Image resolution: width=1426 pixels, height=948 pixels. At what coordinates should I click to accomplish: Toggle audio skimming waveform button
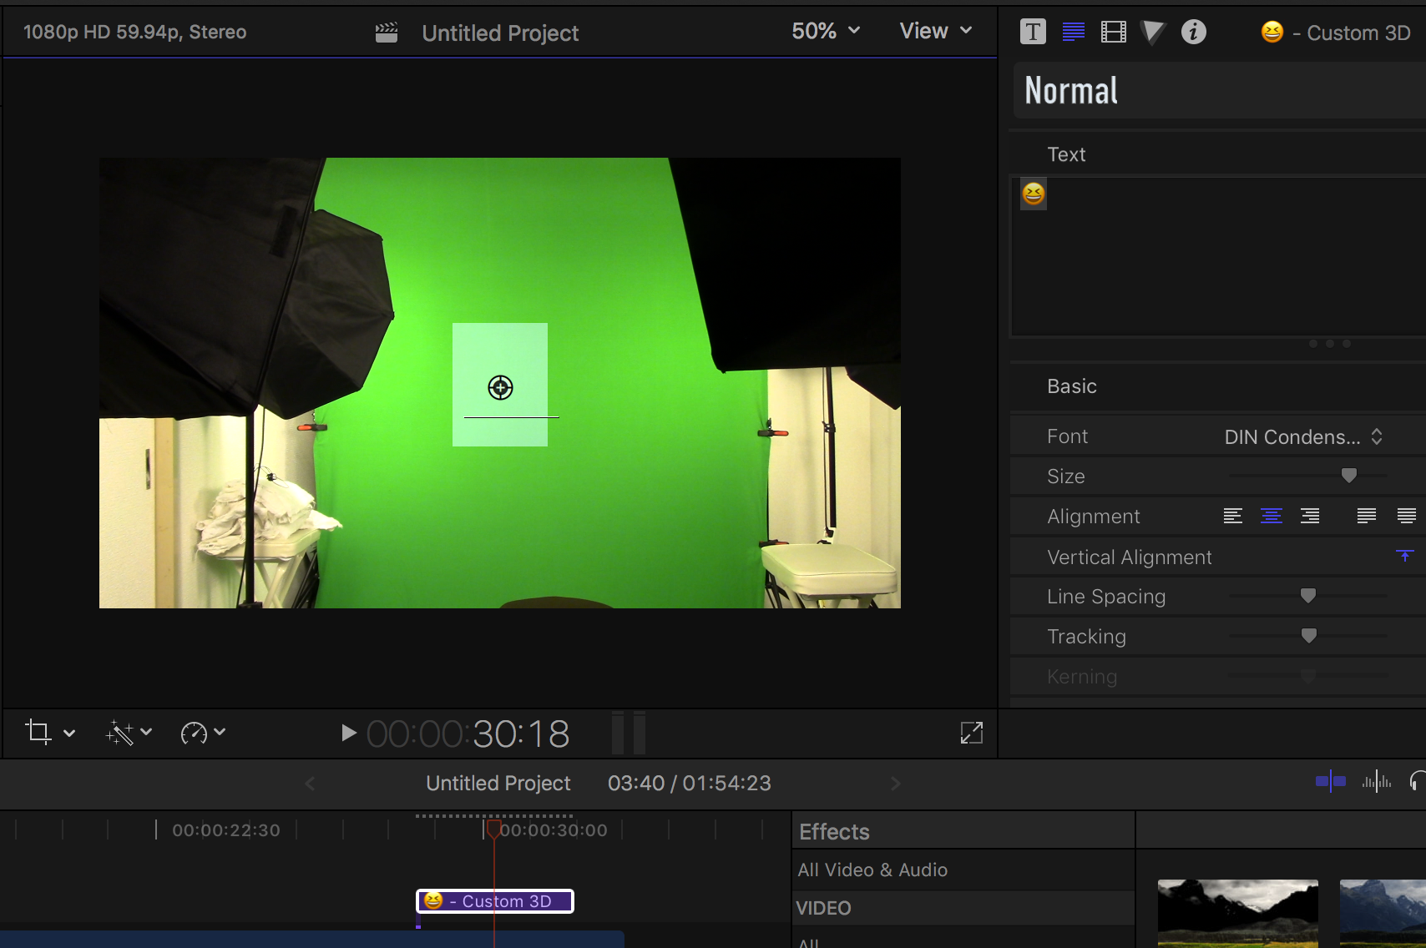(1376, 782)
